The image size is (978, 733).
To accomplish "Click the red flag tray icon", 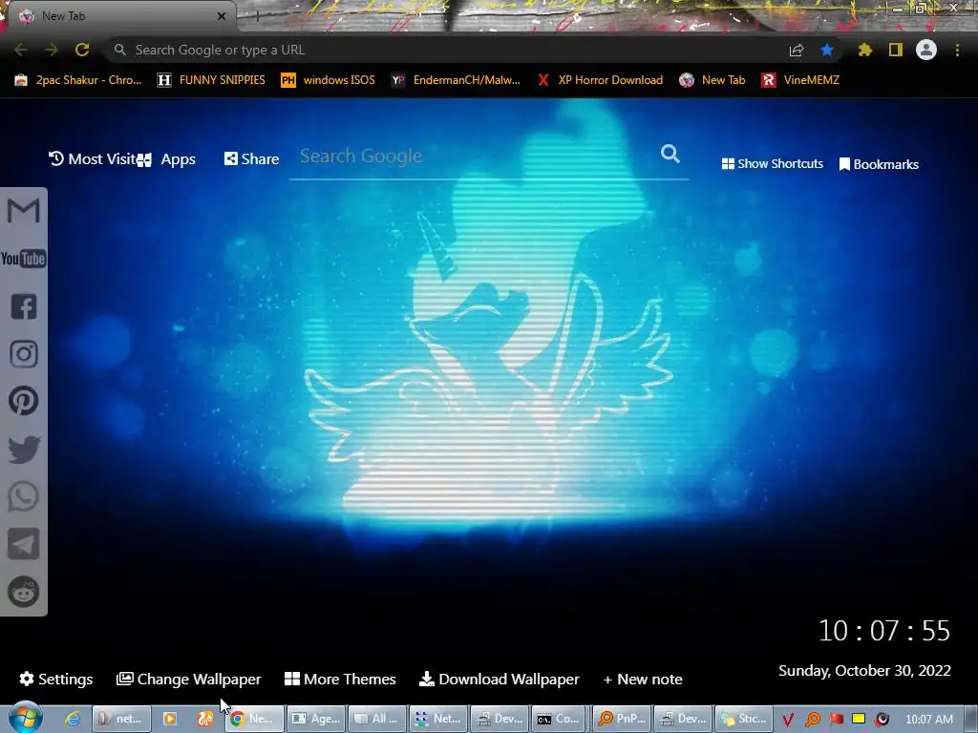I will click(x=836, y=720).
